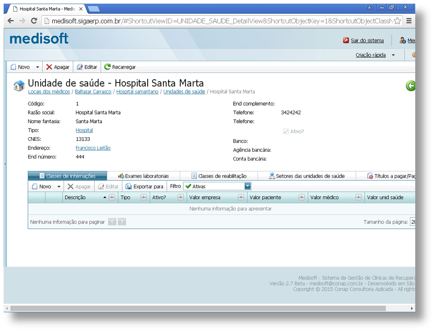The width and height of the screenshot is (435, 332).
Task: Click the Classes de reabilitação tab icon
Action: [194, 176]
